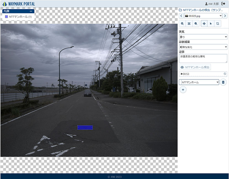Screen dimensions: 229x179
Task: Open the 診断結果 diagnosis dropdown
Action: point(204,47)
